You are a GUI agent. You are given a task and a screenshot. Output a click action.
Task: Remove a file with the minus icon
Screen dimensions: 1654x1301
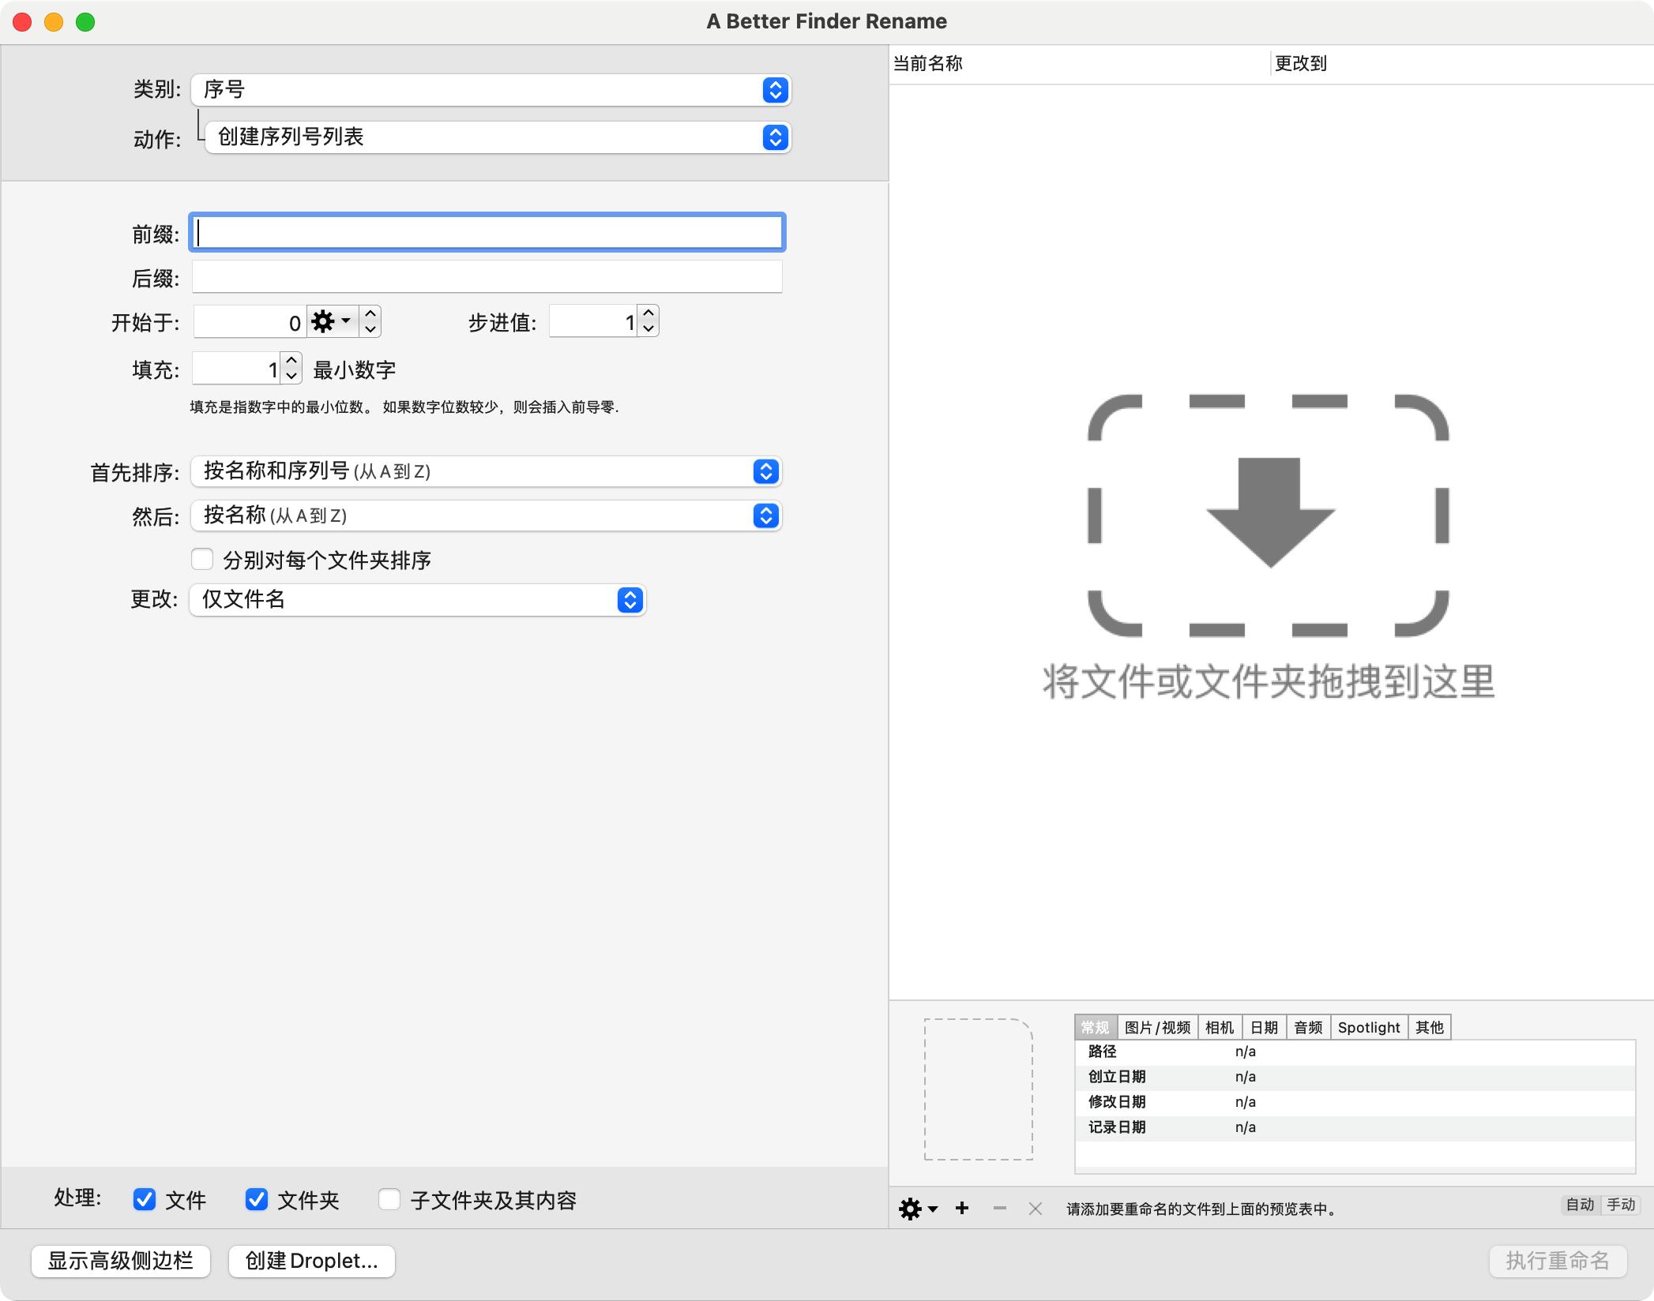(x=998, y=1208)
